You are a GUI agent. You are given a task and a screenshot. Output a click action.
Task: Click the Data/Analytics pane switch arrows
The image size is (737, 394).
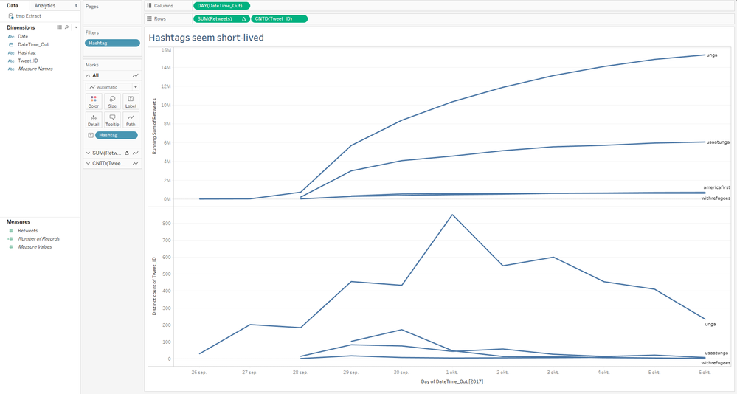pos(76,6)
